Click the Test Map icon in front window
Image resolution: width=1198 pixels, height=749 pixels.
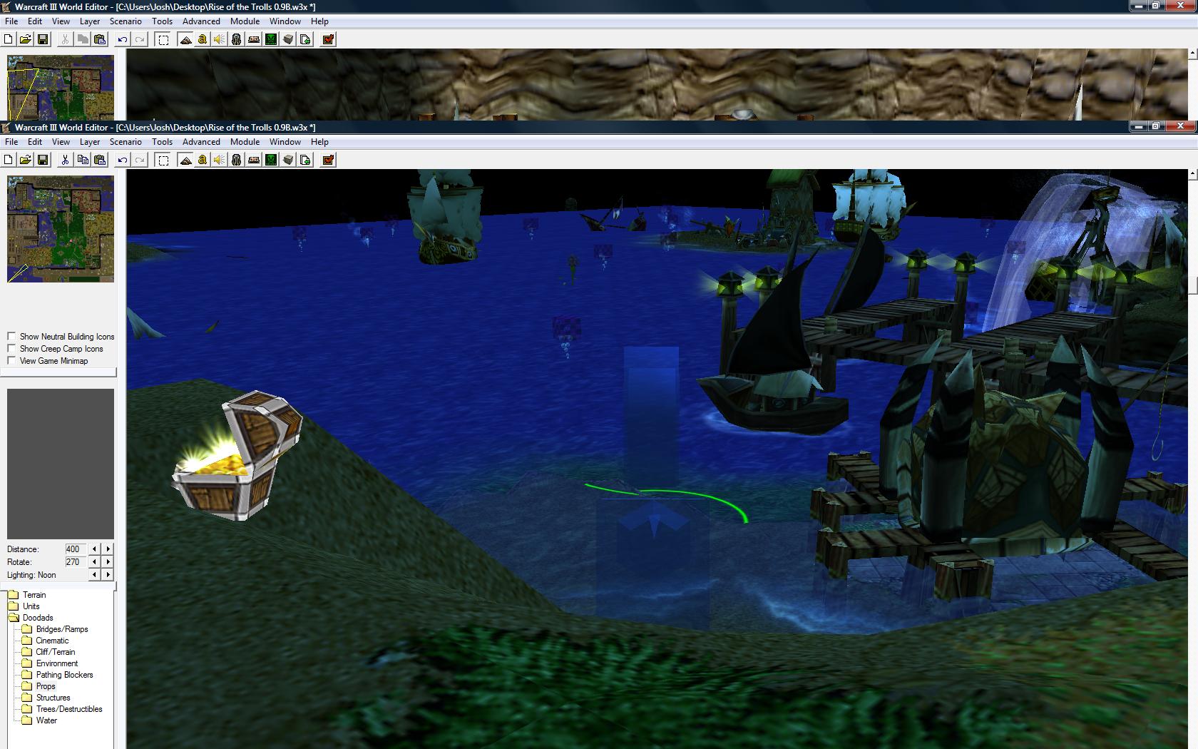click(328, 160)
